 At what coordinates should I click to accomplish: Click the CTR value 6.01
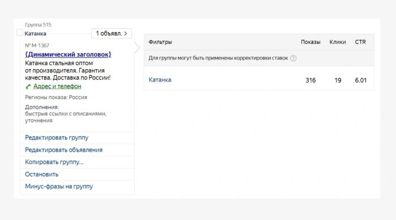click(361, 80)
